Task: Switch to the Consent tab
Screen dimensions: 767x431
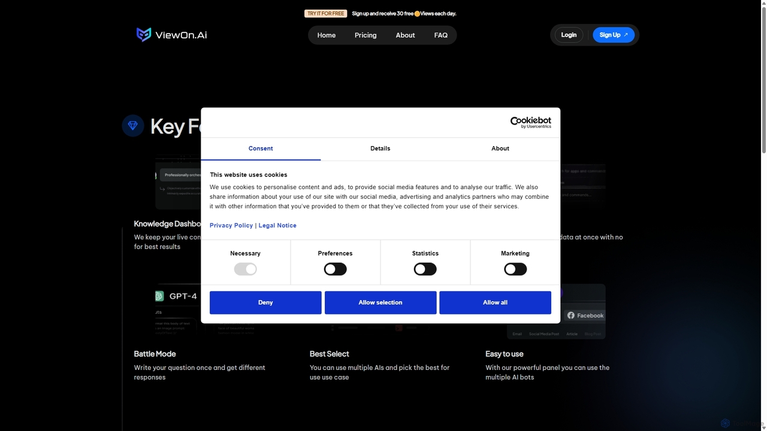Action: pyautogui.click(x=261, y=148)
